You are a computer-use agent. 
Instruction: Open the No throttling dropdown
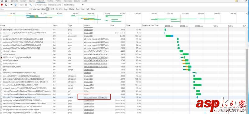point(74,5)
